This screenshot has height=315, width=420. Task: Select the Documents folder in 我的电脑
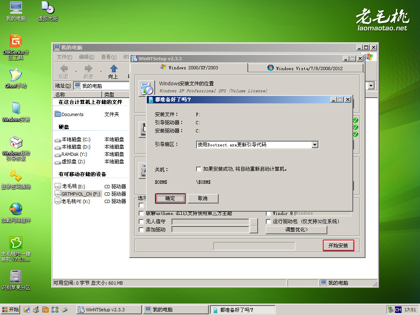tap(69, 114)
